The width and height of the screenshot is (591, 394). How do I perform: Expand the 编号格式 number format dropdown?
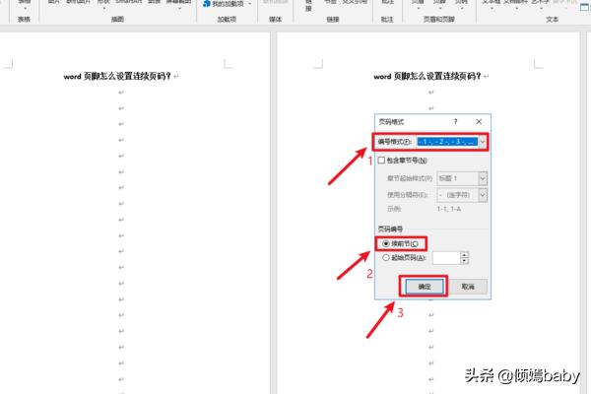pos(483,142)
